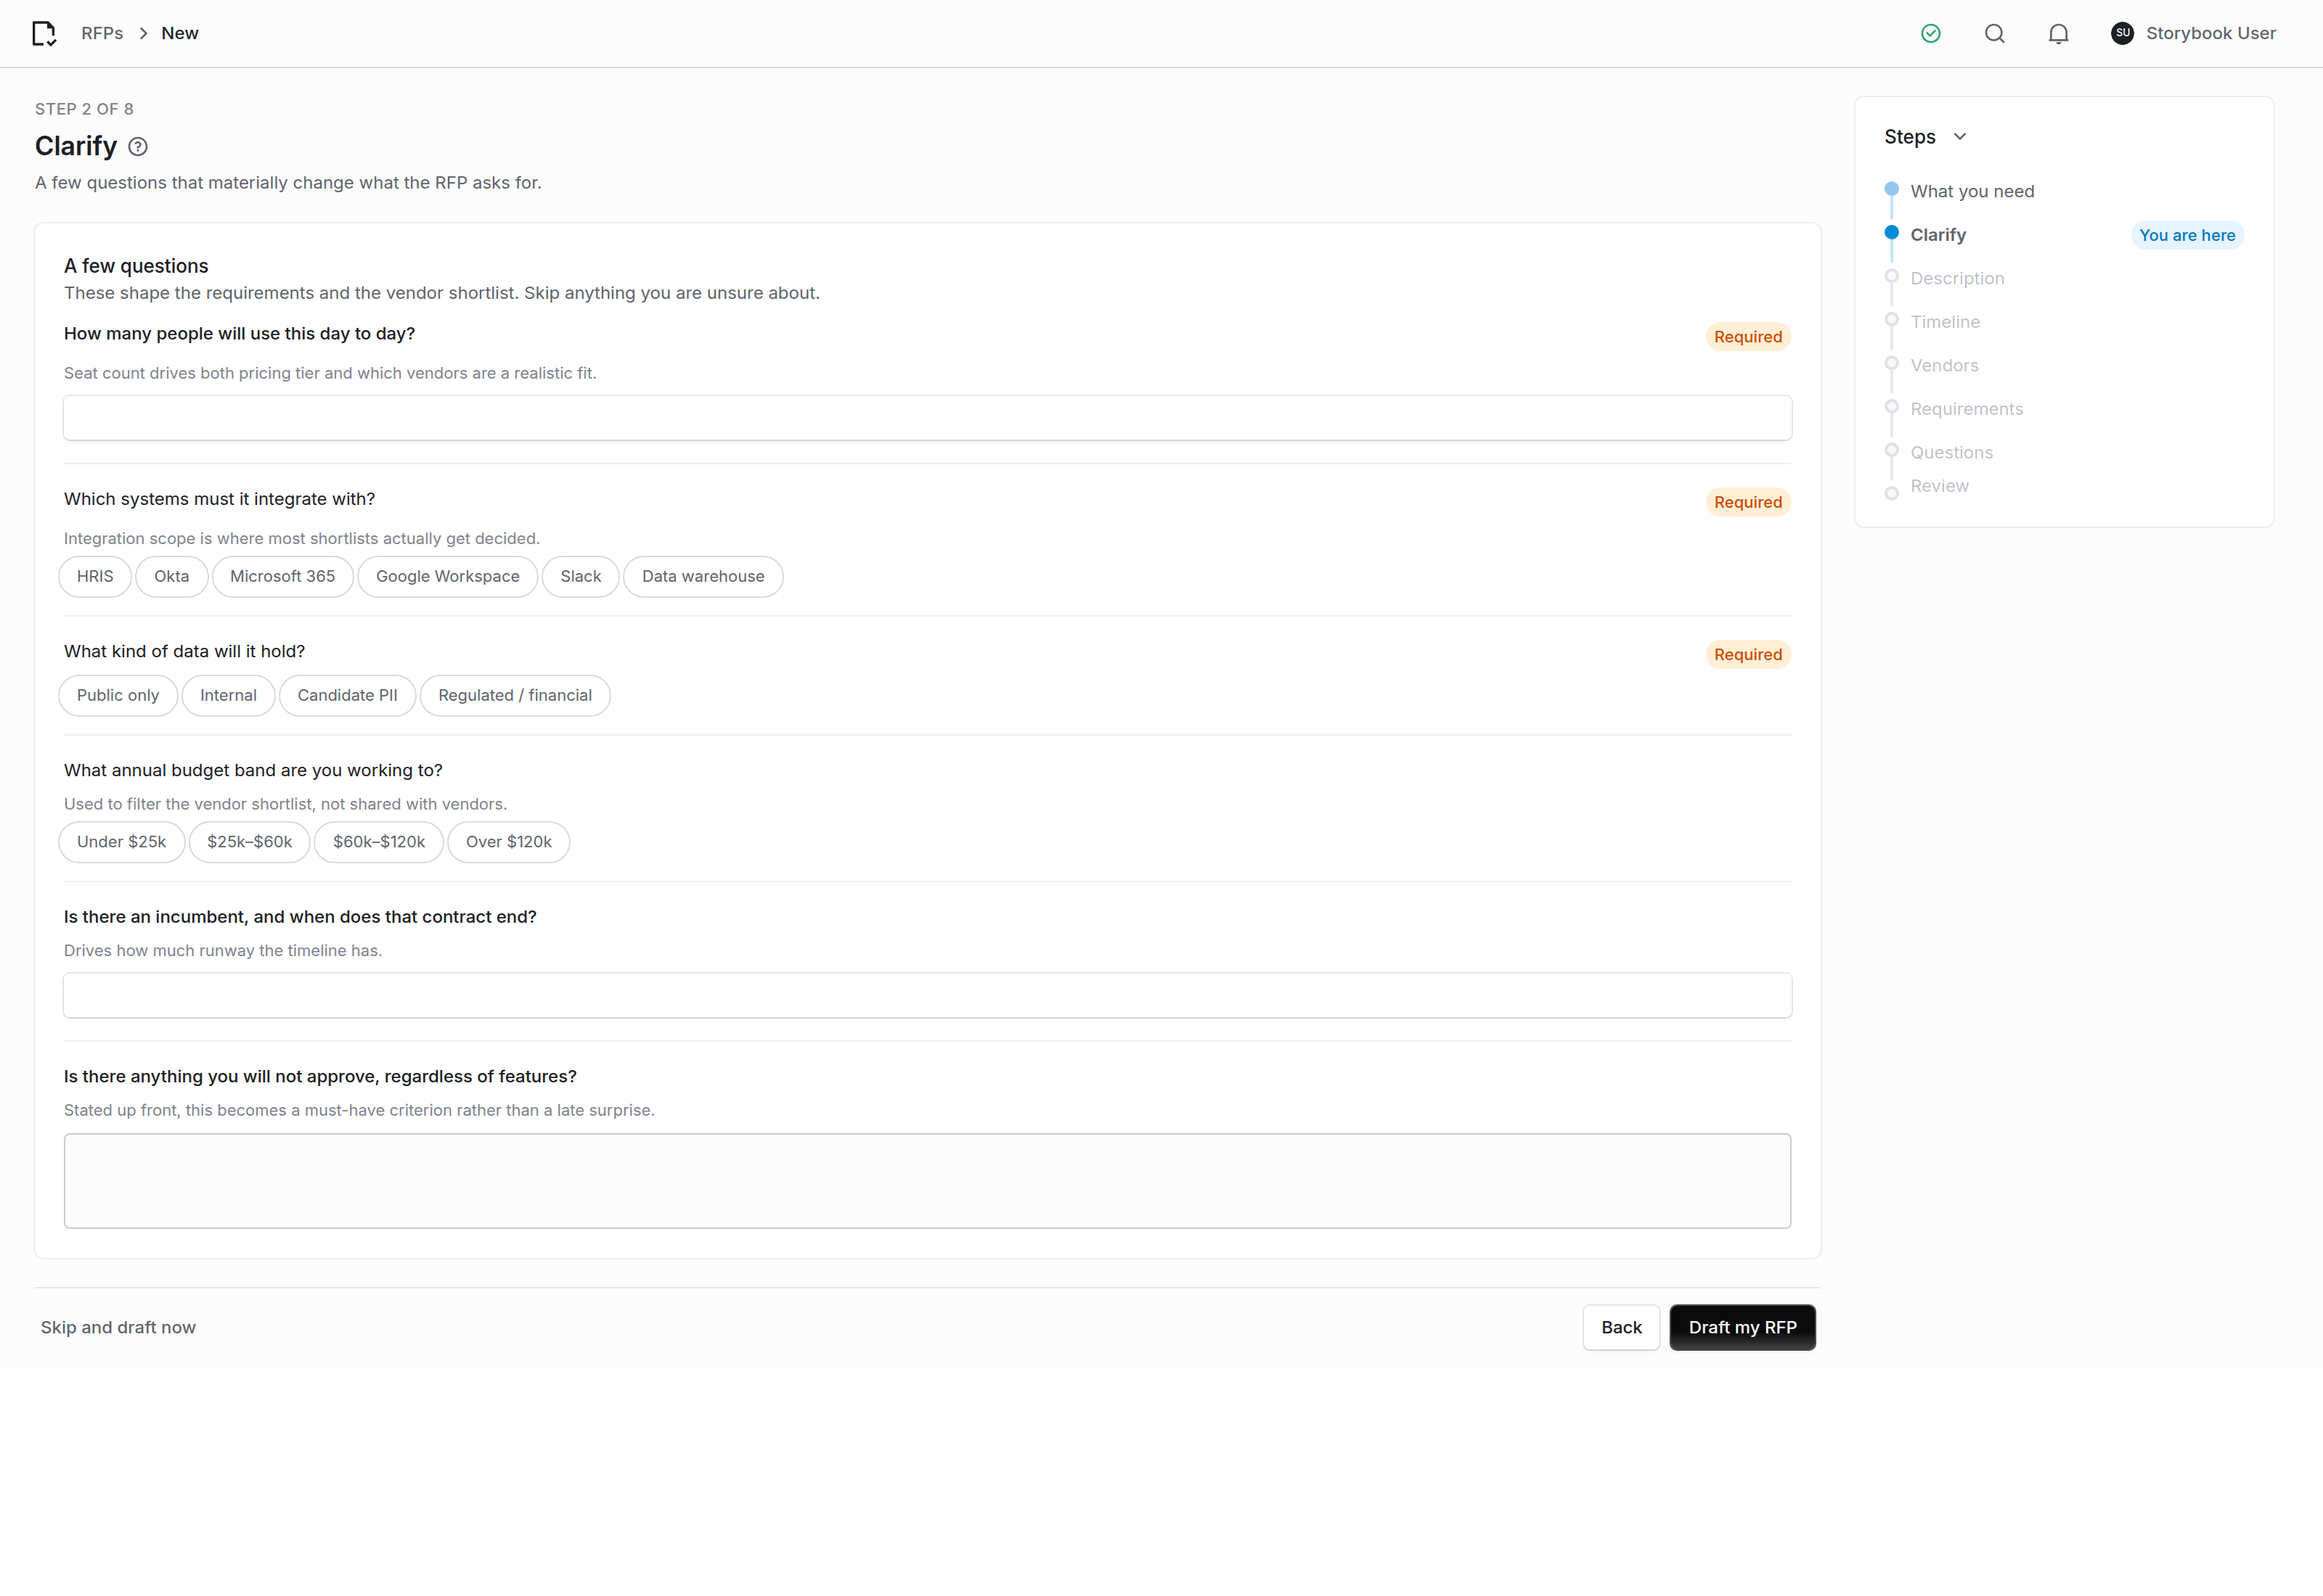Click Required badge for integration question
The height and width of the screenshot is (1596, 2323).
point(1748,502)
